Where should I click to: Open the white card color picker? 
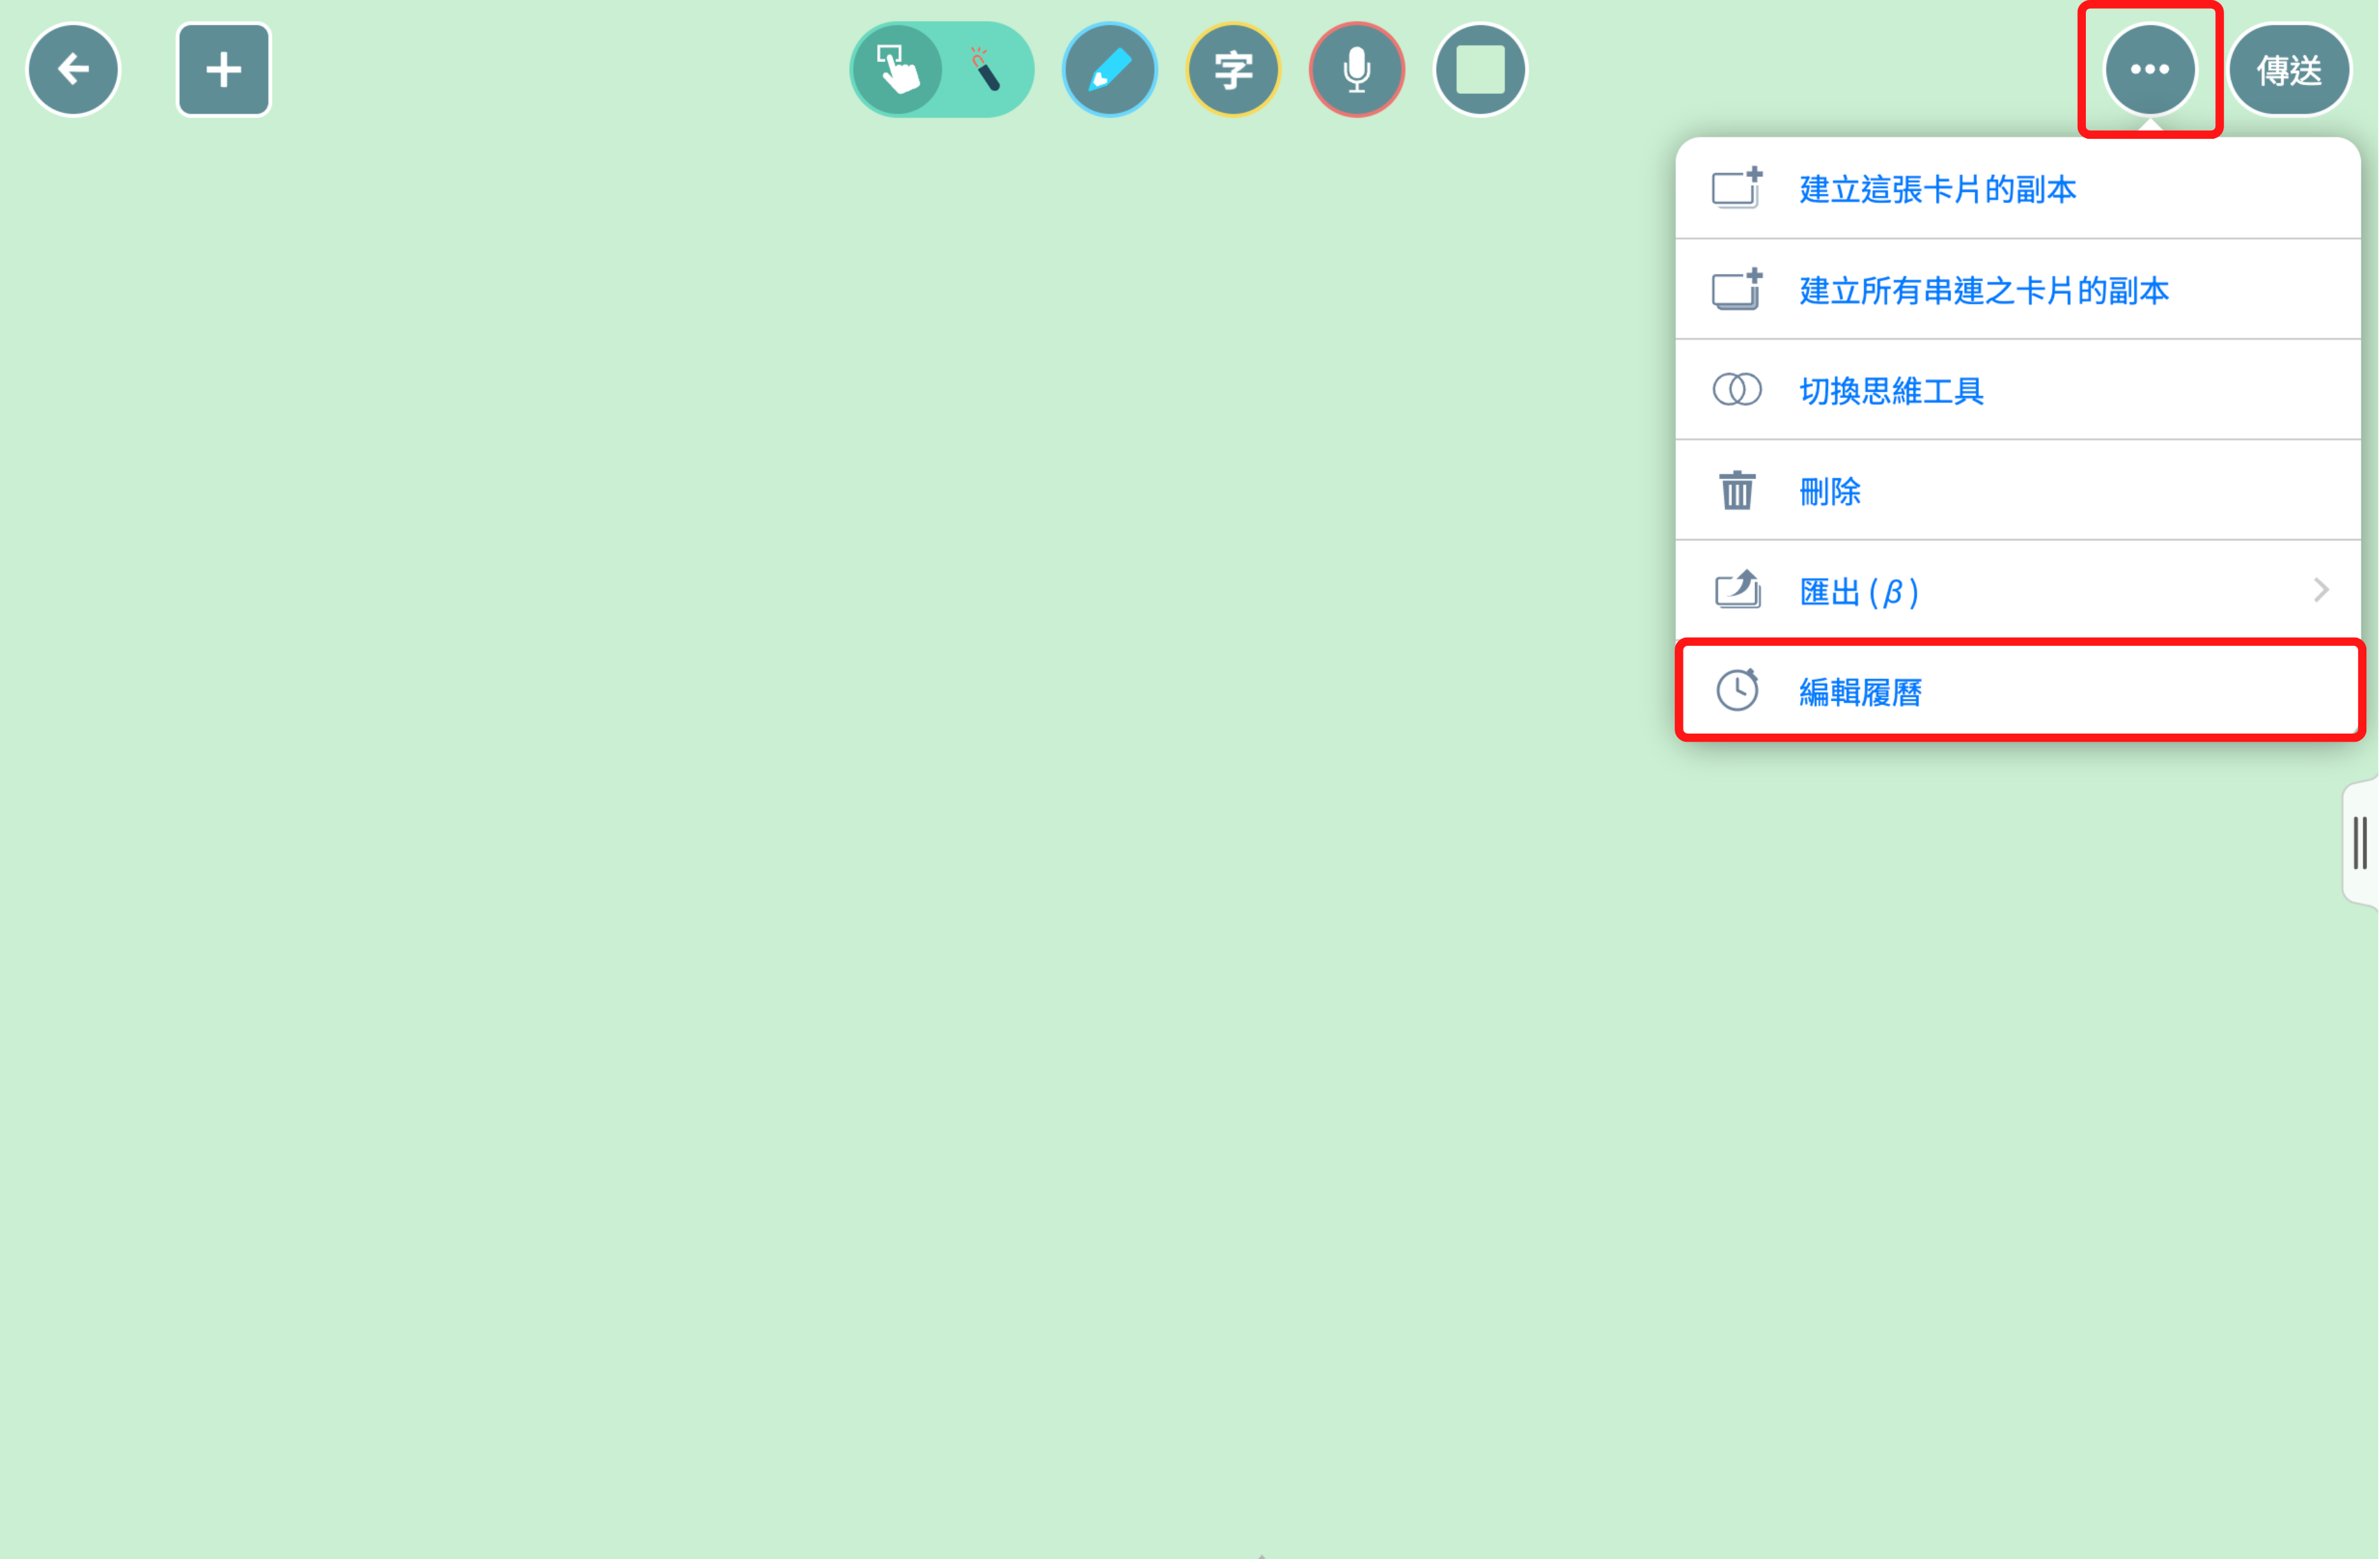pyautogui.click(x=1479, y=70)
